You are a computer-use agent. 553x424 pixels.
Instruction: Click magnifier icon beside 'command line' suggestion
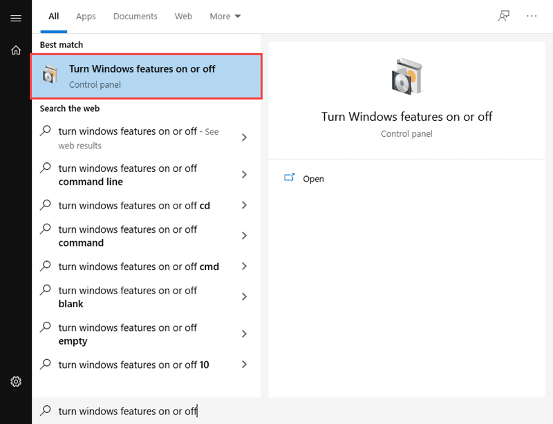click(x=46, y=168)
